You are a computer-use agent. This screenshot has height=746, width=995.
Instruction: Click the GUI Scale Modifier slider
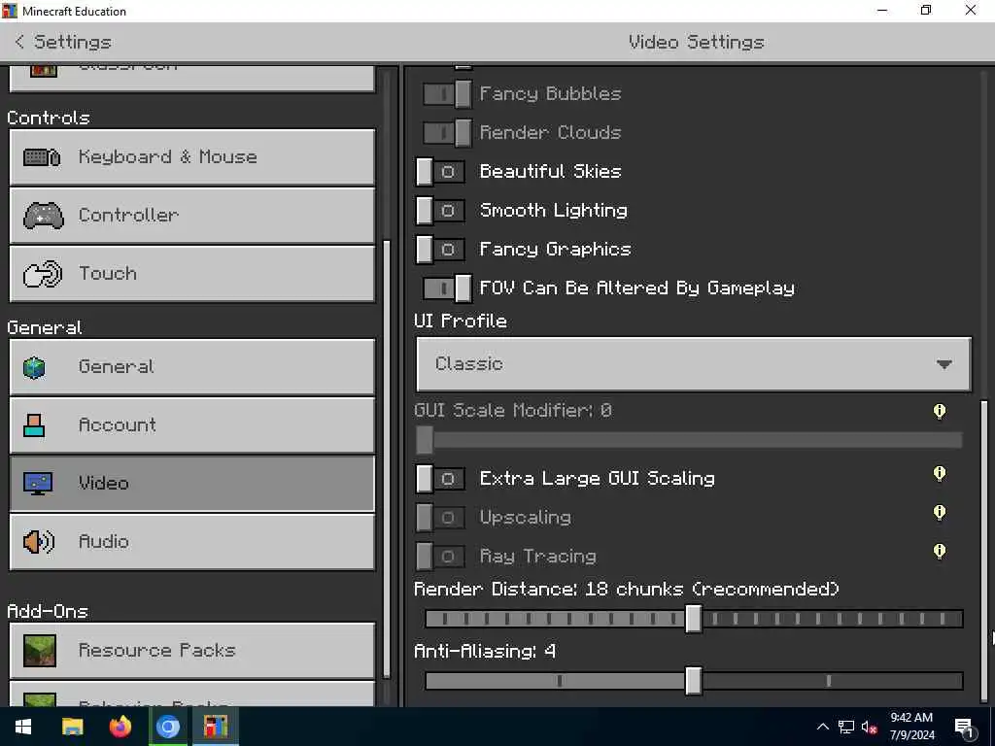[x=689, y=440]
